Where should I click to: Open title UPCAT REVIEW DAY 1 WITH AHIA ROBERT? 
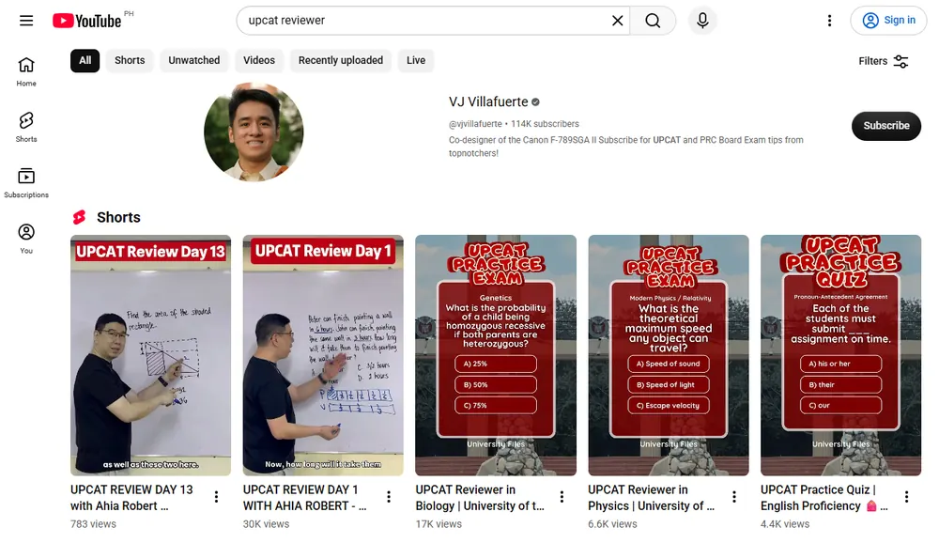pos(305,498)
